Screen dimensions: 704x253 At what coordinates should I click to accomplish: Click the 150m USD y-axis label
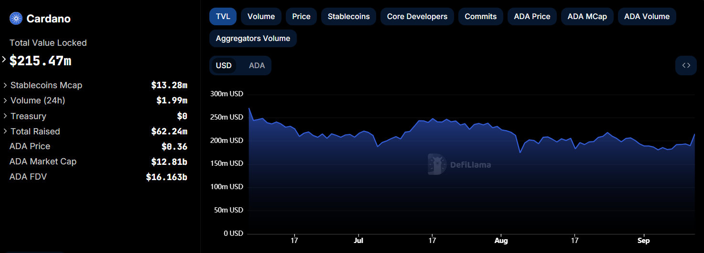pos(227,163)
